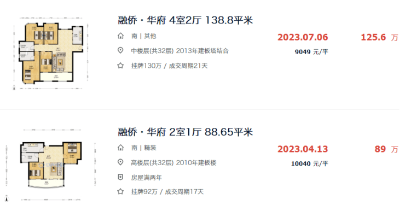
Task: Click house icon beside 南 | 精装
Action: tap(120, 148)
